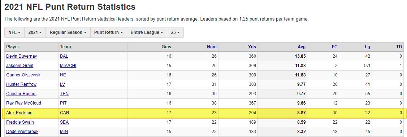Open Dede Westbrook player page
The image size is (407, 137).
22,132
